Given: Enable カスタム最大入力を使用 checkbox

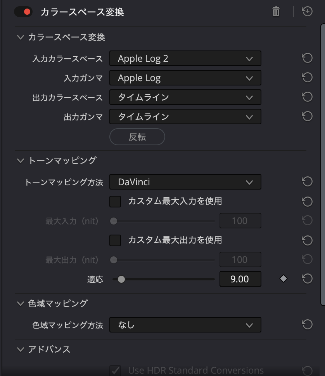Looking at the screenshot, I should point(115,201).
